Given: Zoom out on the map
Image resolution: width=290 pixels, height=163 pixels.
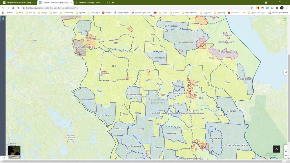Looking at the screenshot, I should click(x=286, y=155).
